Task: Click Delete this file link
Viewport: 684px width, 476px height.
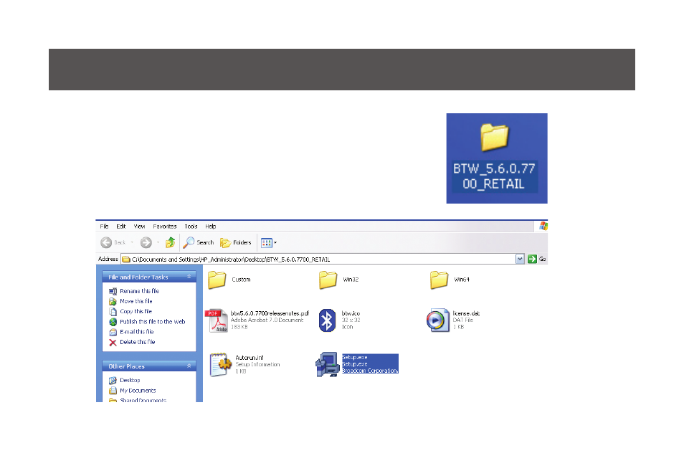Action: click(x=138, y=342)
